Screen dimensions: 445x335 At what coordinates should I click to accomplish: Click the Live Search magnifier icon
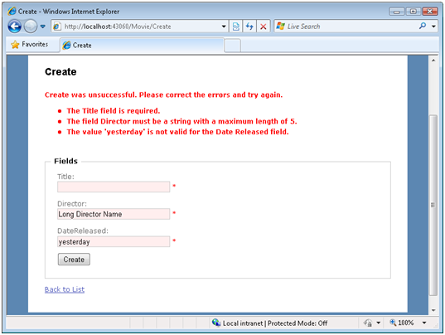[423, 26]
